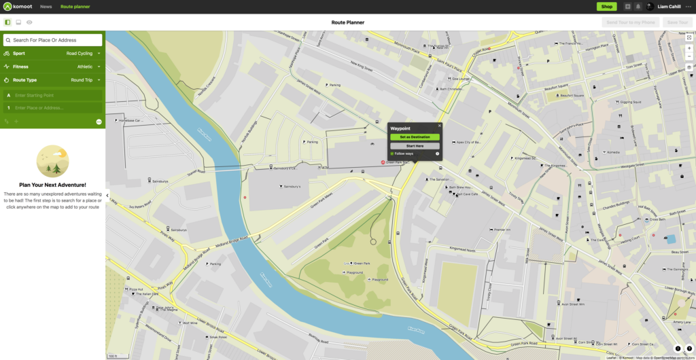
Task: Click Set as Destination
Action: [x=415, y=137]
